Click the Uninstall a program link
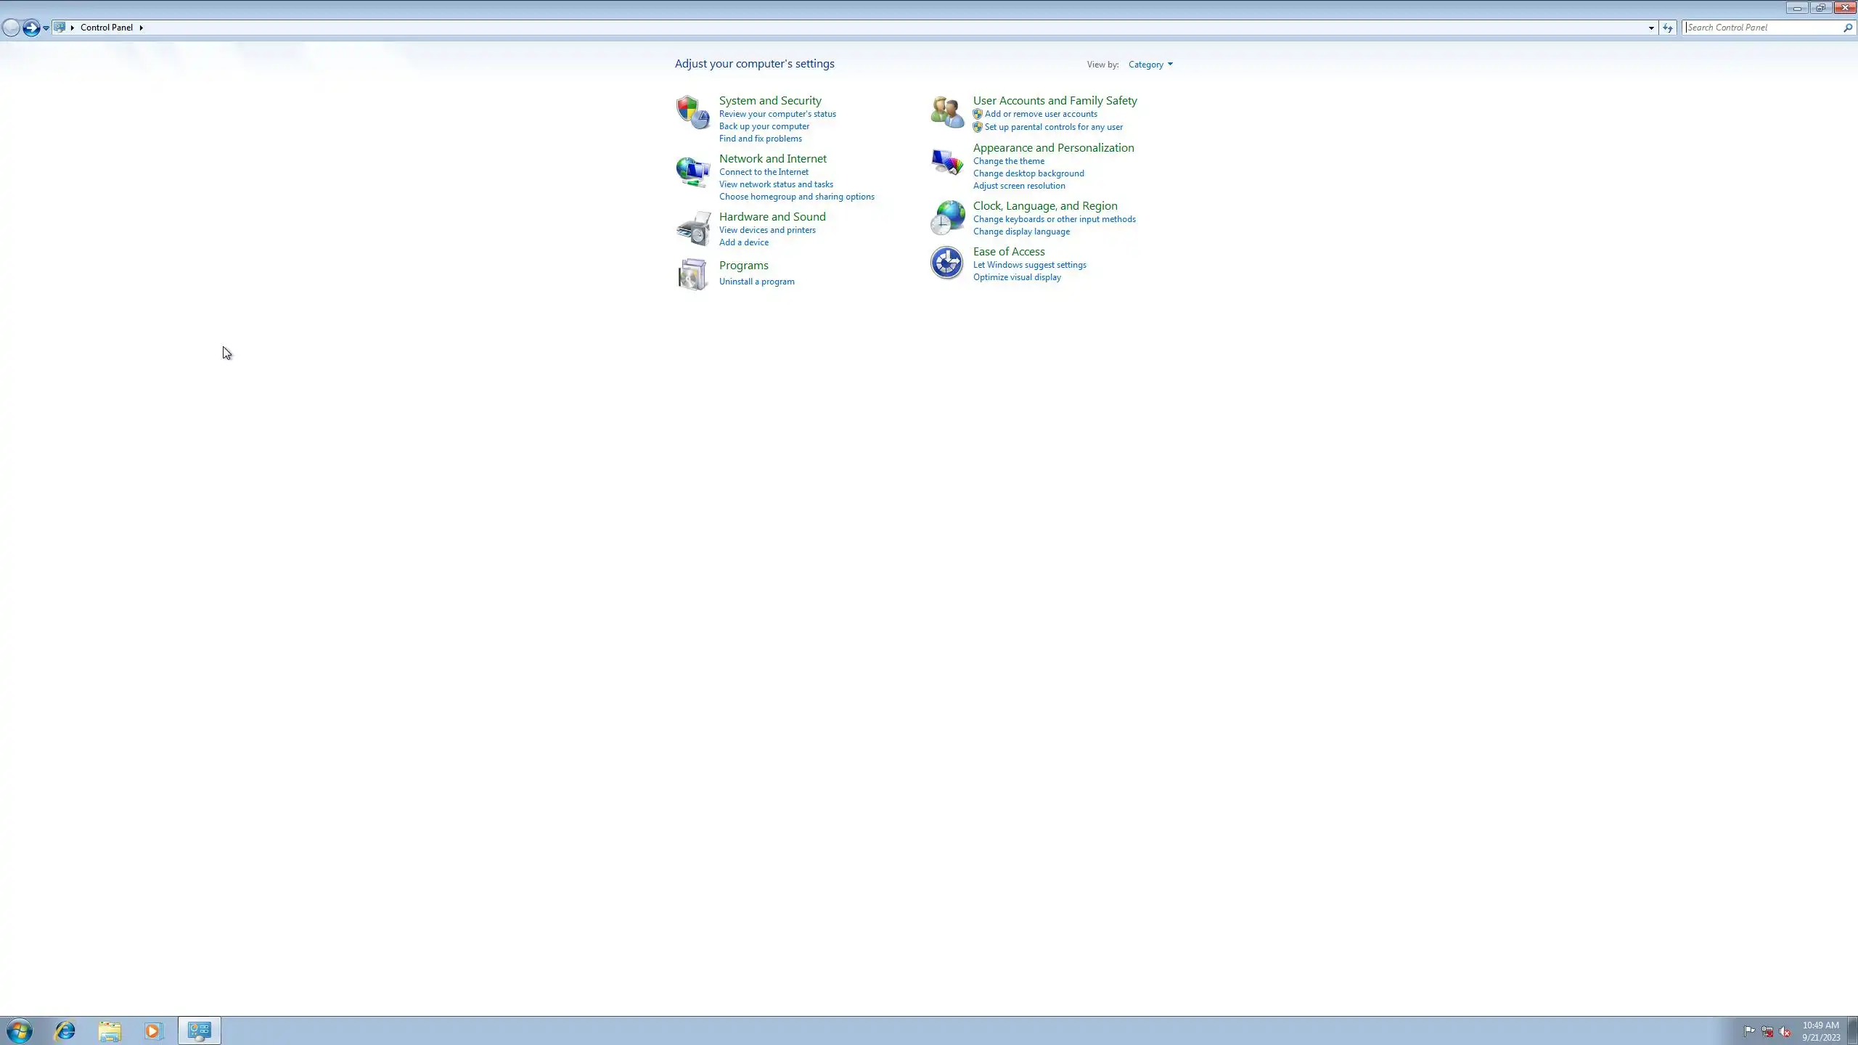 [x=756, y=282]
